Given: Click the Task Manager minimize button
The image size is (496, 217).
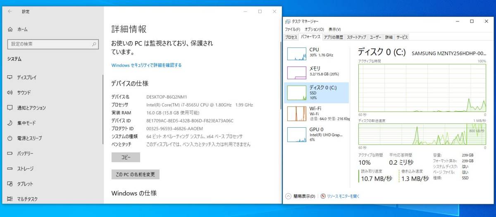Looking at the screenshot, I should pyautogui.click(x=457, y=21).
